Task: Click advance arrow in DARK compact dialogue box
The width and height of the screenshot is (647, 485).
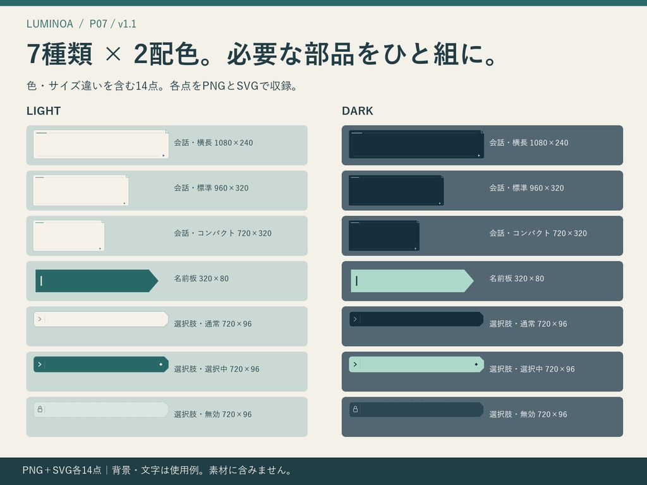Action: 415,248
